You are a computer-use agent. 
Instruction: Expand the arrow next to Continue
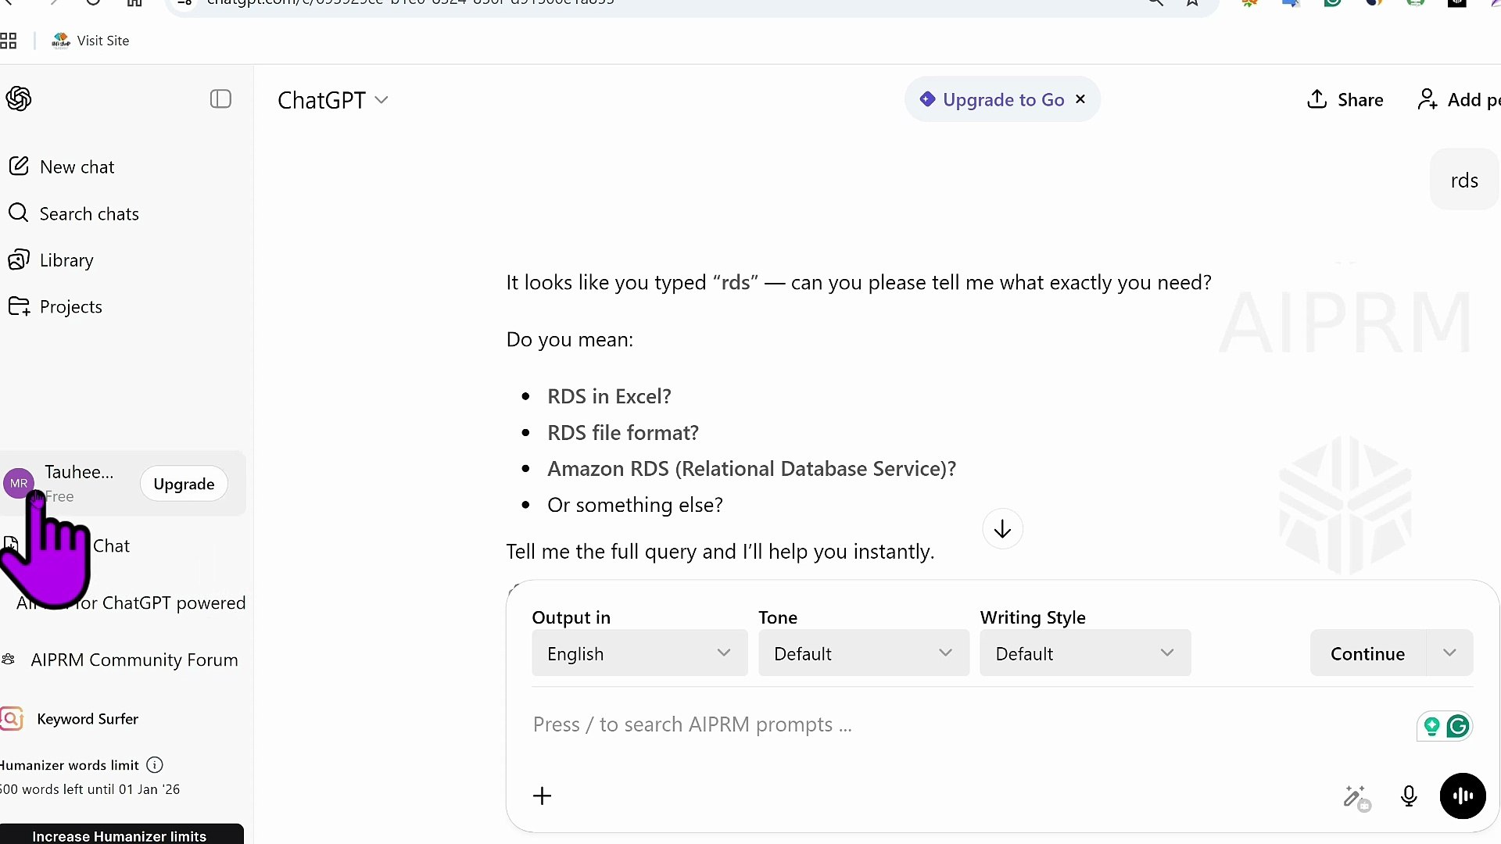point(1449,653)
